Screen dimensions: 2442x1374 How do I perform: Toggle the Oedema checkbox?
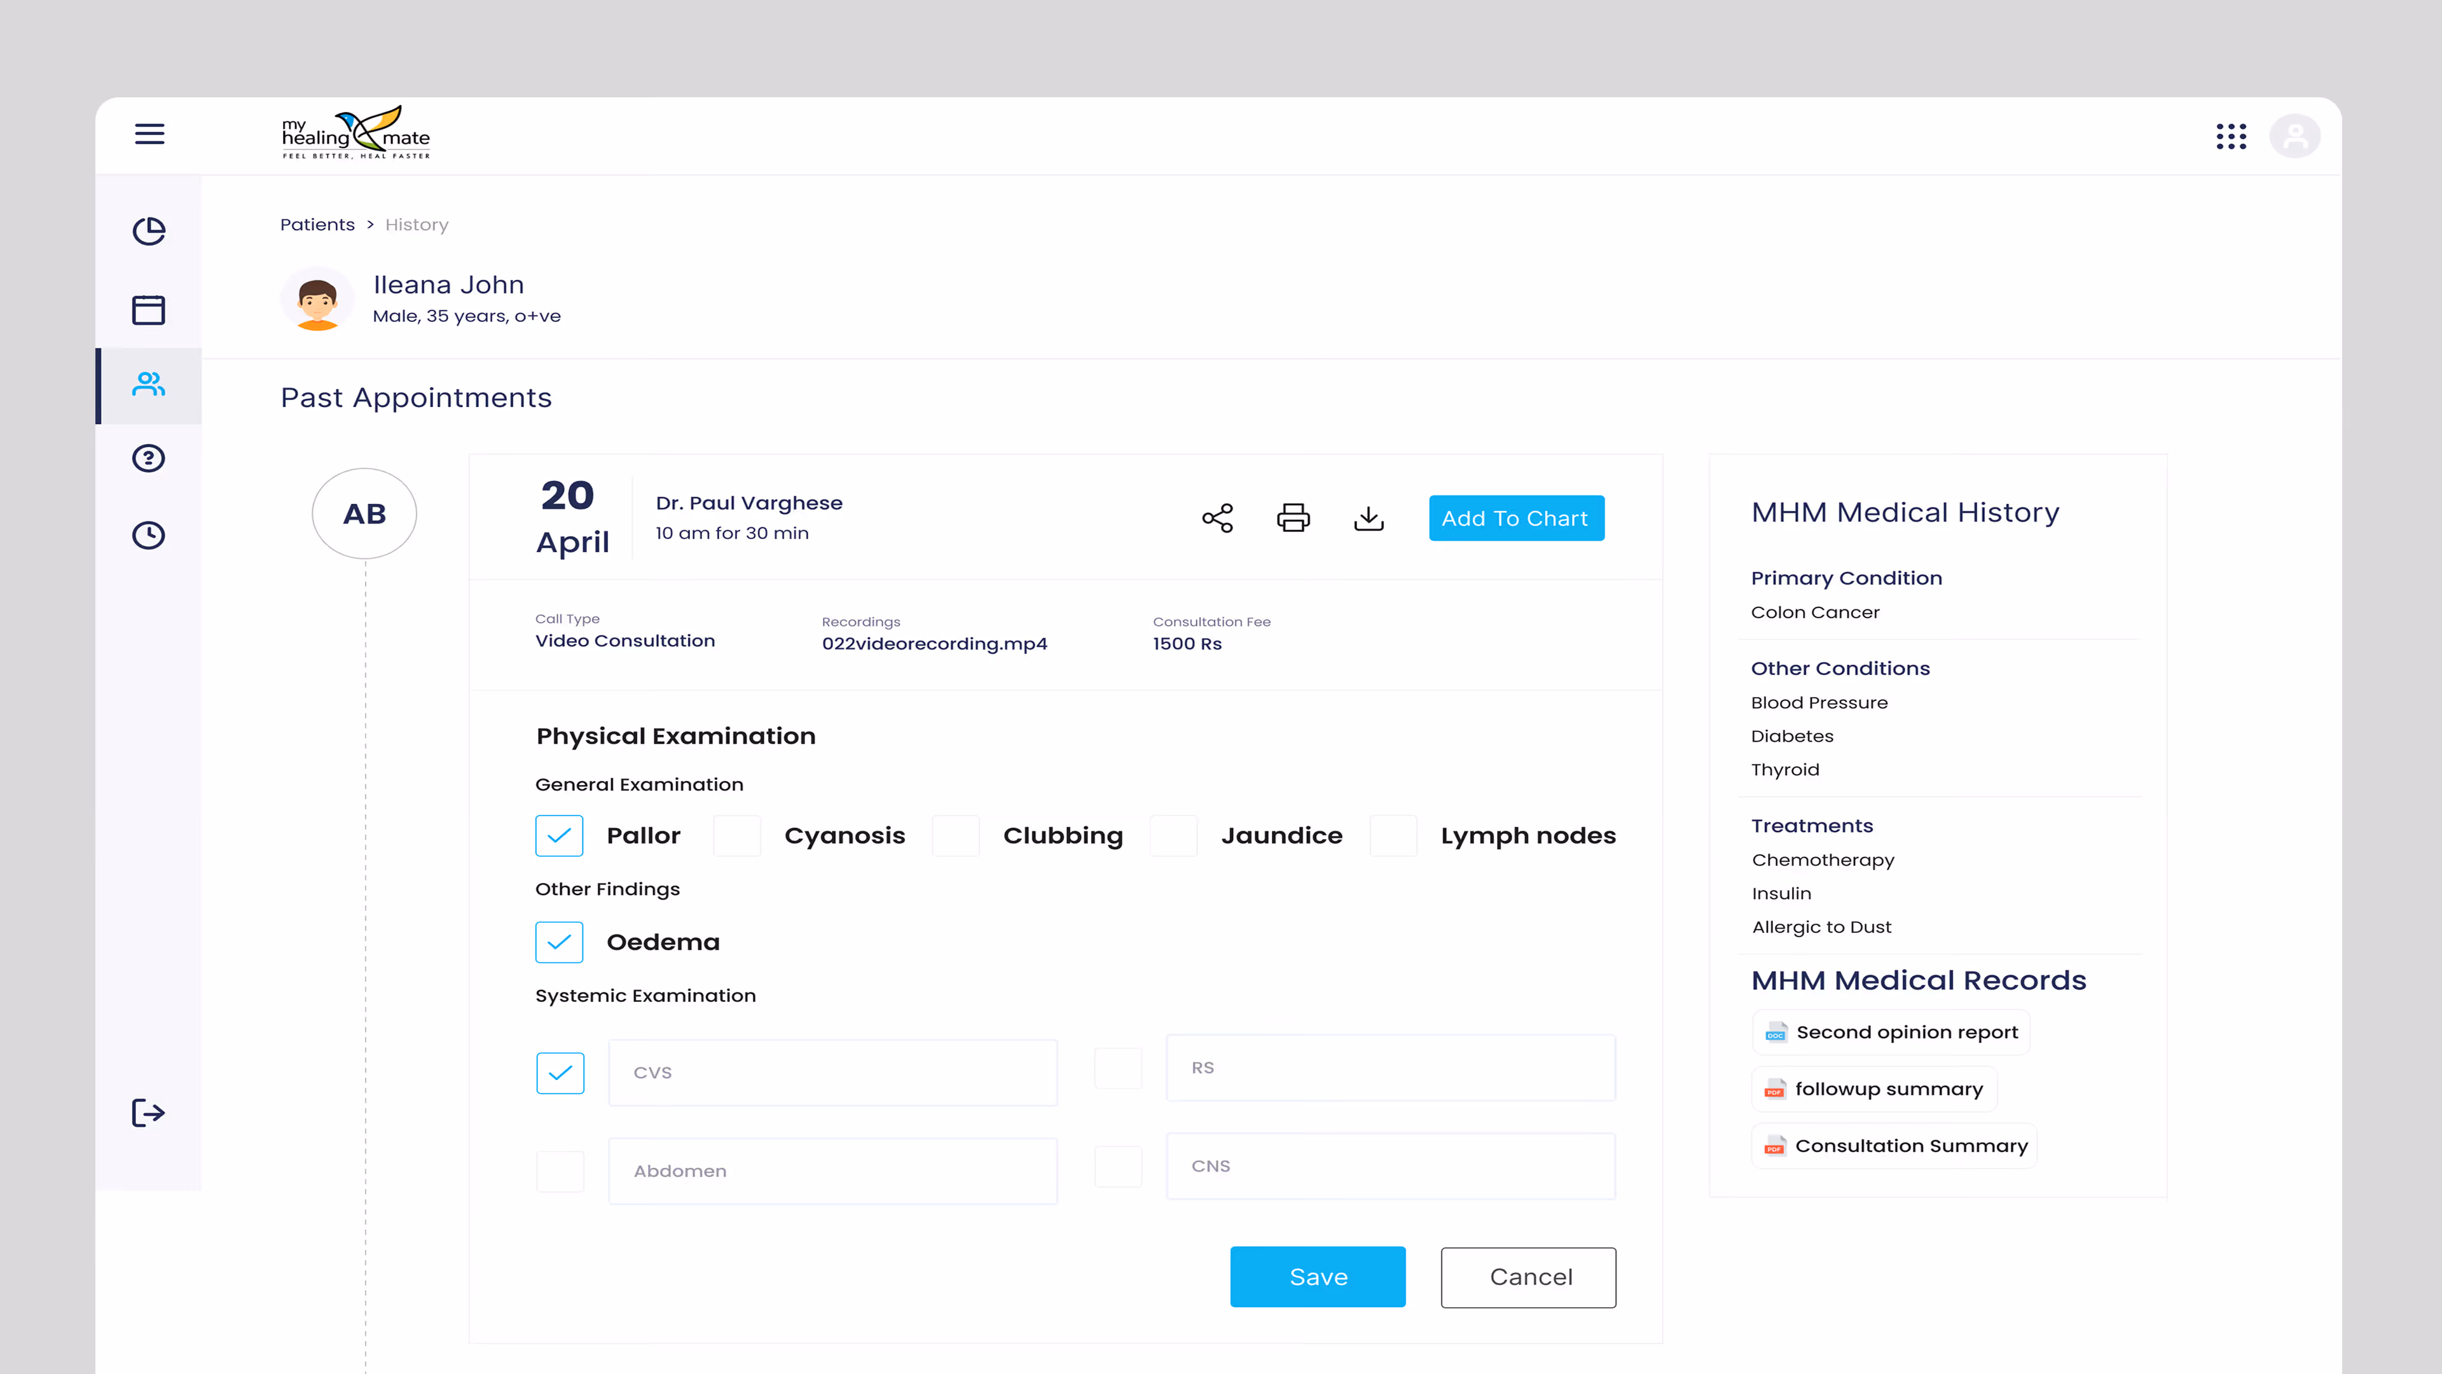pyautogui.click(x=560, y=941)
